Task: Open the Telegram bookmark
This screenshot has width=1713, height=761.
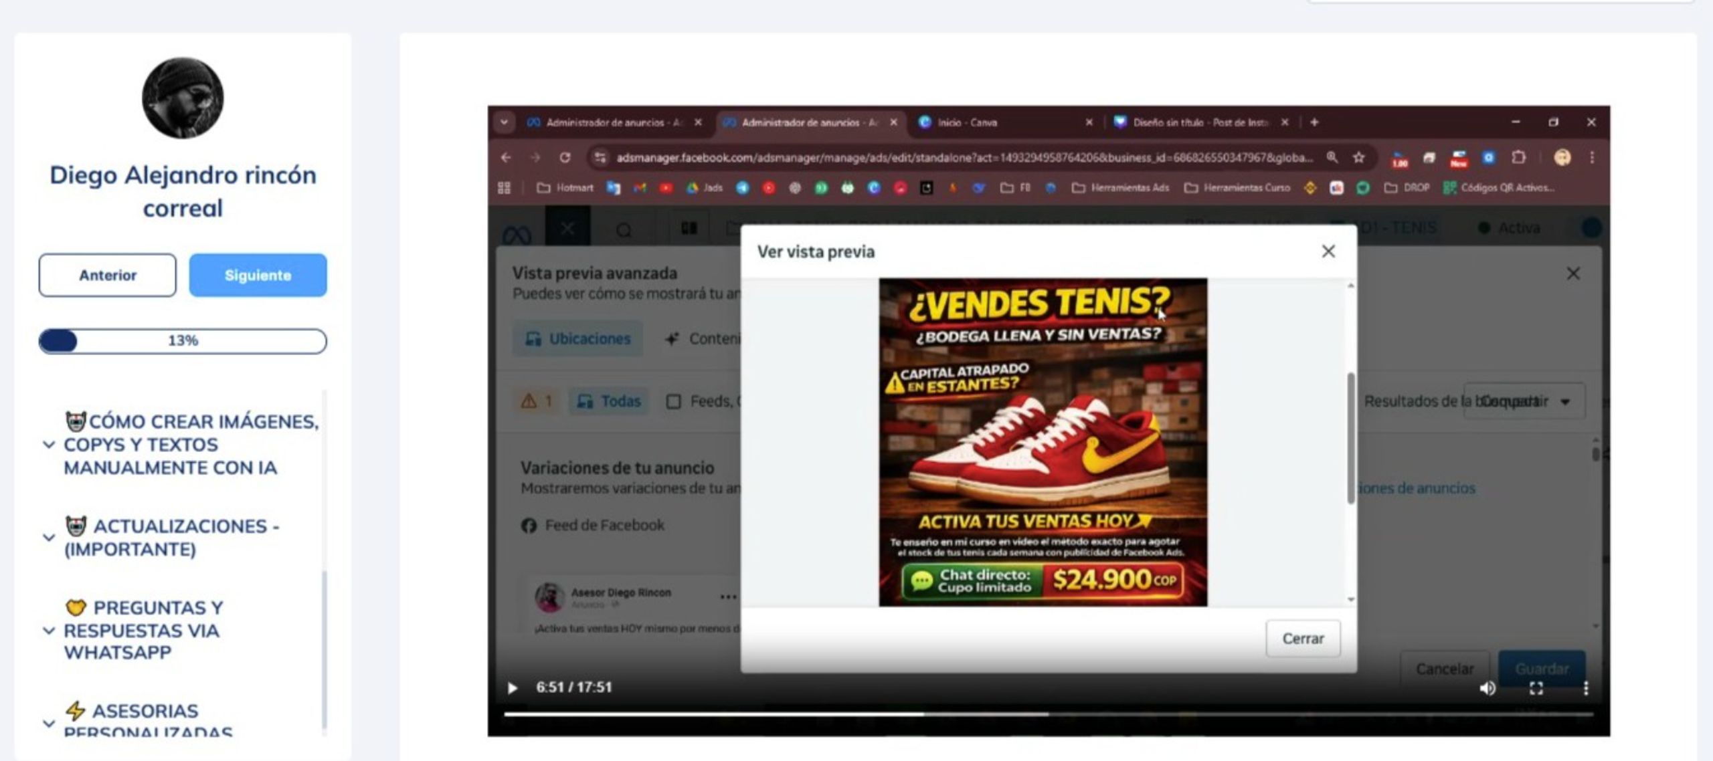Action: pyautogui.click(x=742, y=188)
